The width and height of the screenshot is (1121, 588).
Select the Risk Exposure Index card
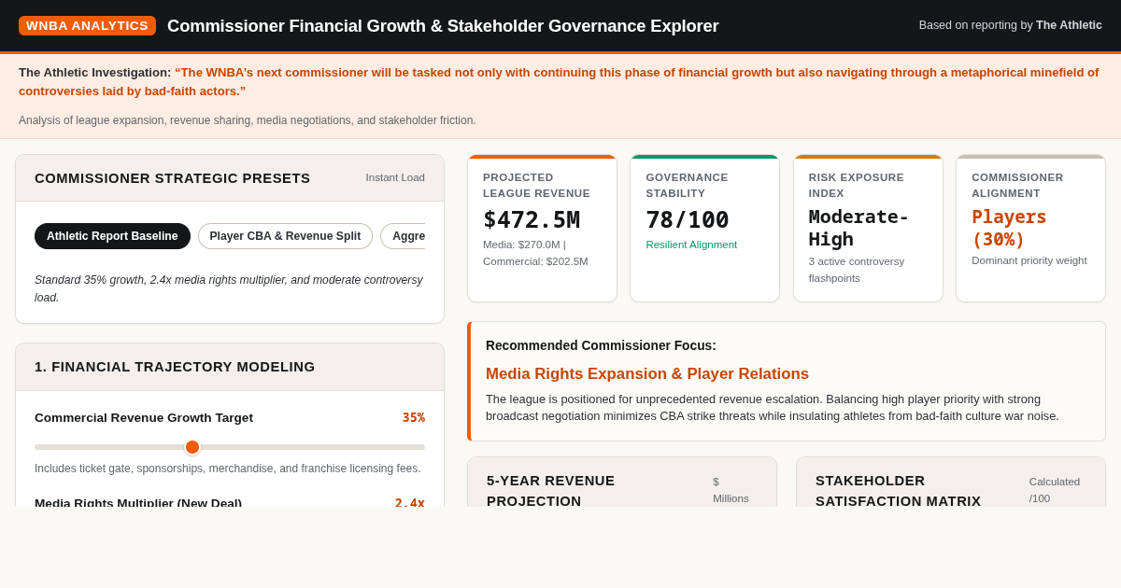pyautogui.click(x=868, y=229)
